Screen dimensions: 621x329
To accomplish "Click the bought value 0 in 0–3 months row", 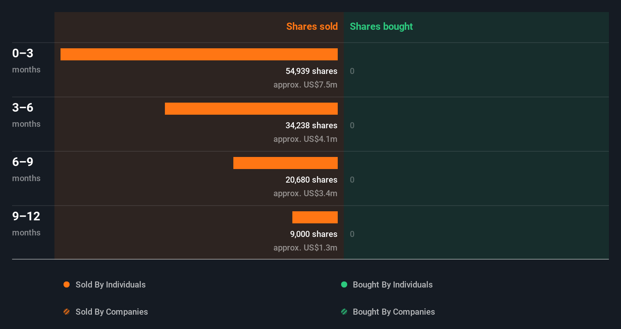I will [x=352, y=71].
